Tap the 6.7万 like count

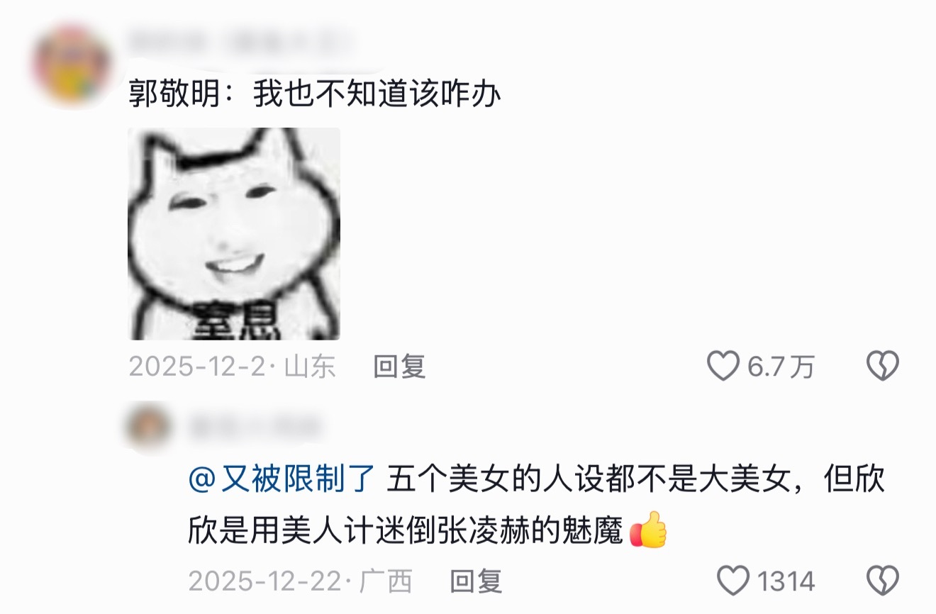tap(781, 367)
